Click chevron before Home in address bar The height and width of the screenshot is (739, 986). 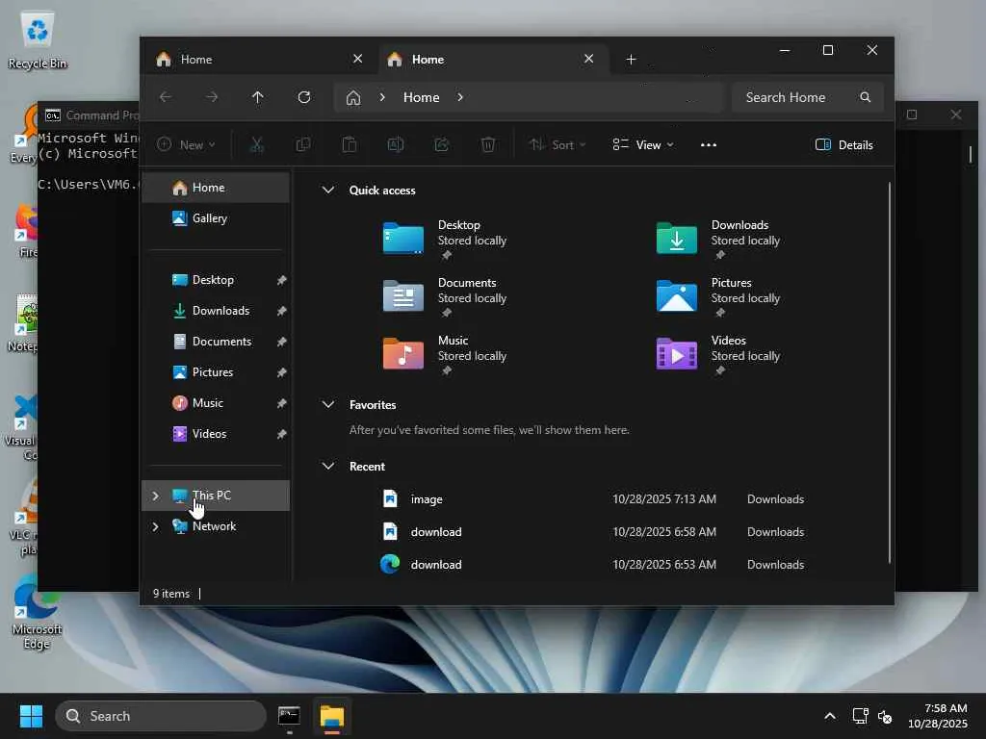pyautogui.click(x=382, y=97)
